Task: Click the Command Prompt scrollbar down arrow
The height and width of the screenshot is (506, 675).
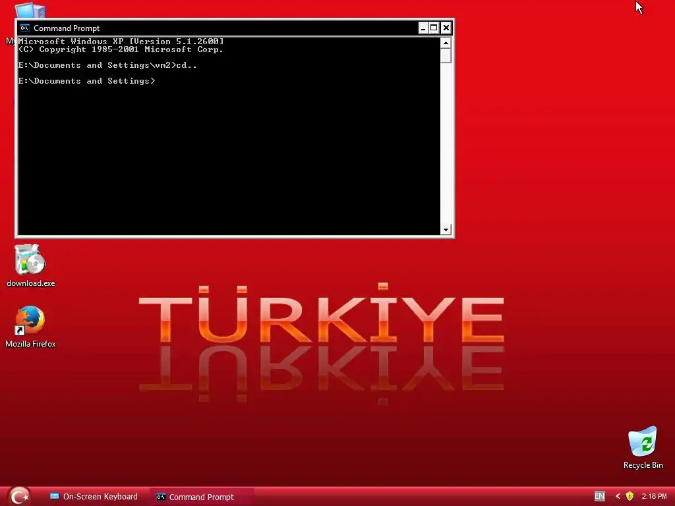Action: [446, 229]
